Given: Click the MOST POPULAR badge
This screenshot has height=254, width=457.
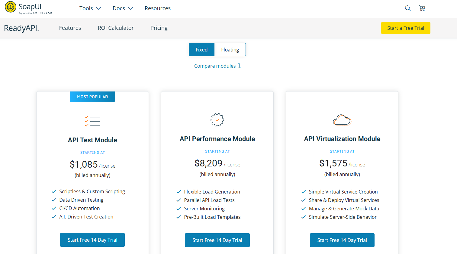Looking at the screenshot, I should pyautogui.click(x=92, y=97).
